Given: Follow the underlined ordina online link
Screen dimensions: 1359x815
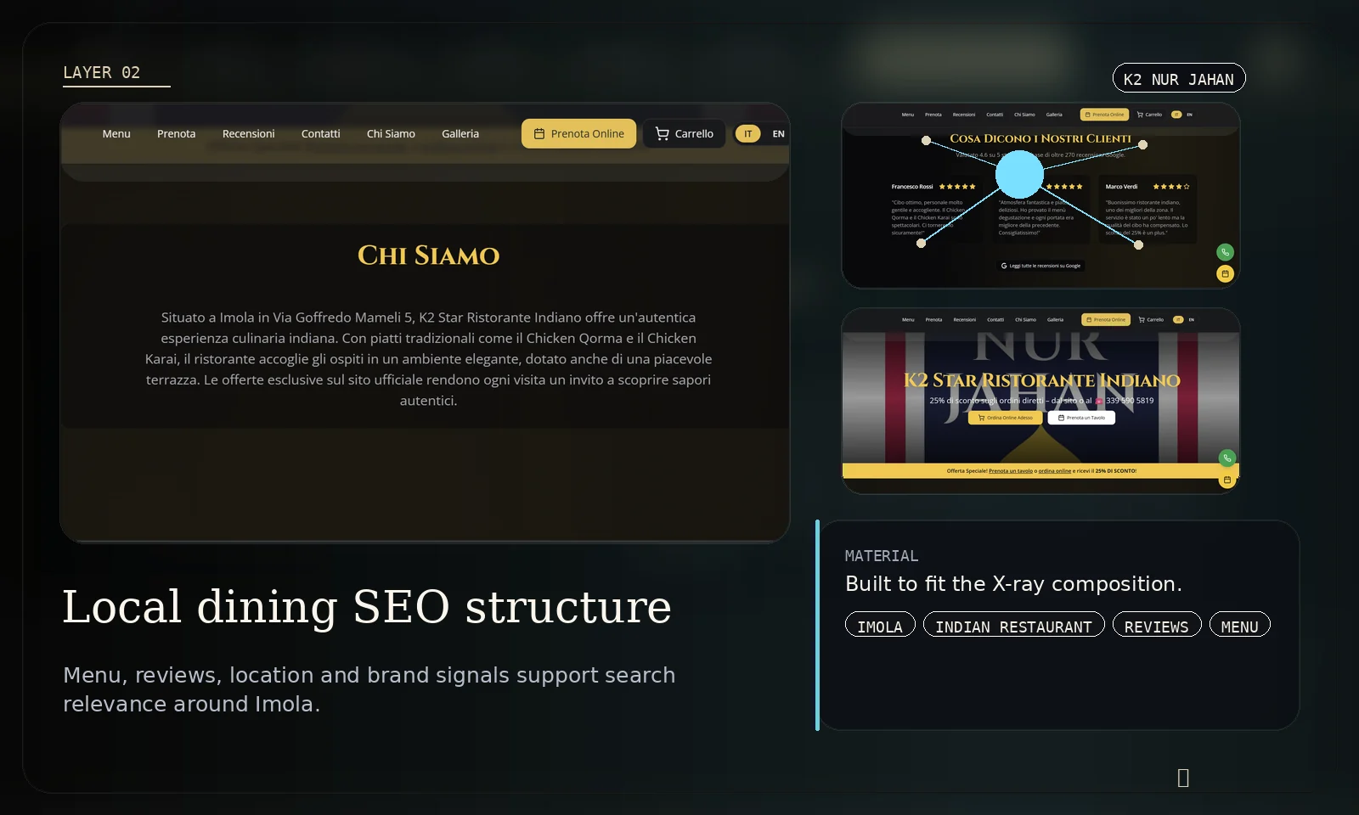Looking at the screenshot, I should pos(1055,471).
